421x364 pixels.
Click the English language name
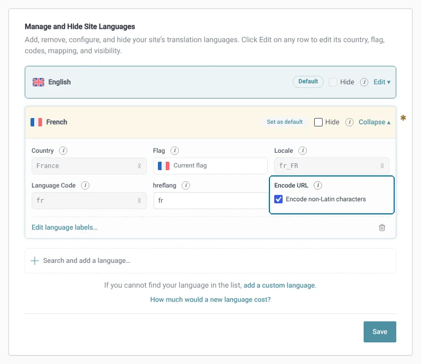59,82
